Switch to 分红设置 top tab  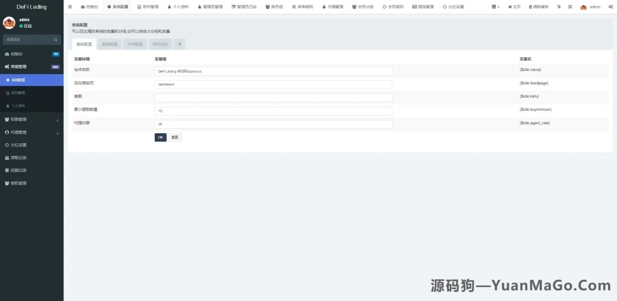pyautogui.click(x=453, y=7)
